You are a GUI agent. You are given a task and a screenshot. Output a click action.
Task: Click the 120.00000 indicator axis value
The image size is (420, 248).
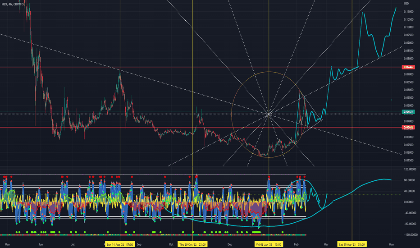(410, 170)
